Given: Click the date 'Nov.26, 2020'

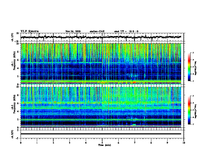Looking at the screenshot, I should [x=73, y=31].
